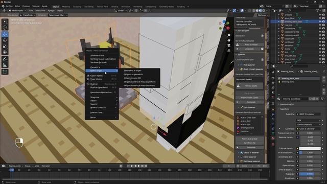Viewport: 327px width, 184px height.
Task: Jump to the last frame
Action: tap(146, 166)
